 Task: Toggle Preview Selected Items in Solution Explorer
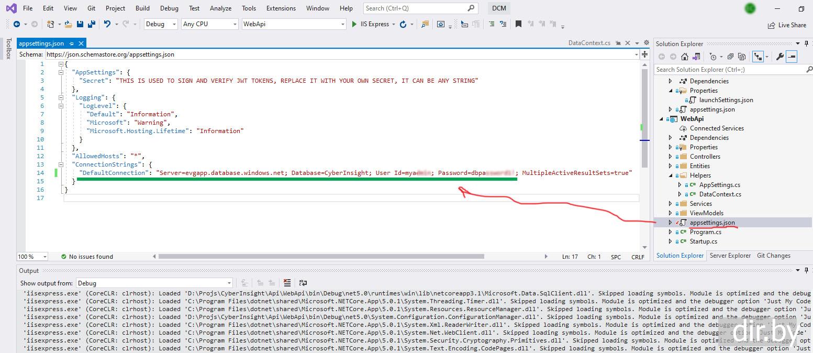(792, 57)
